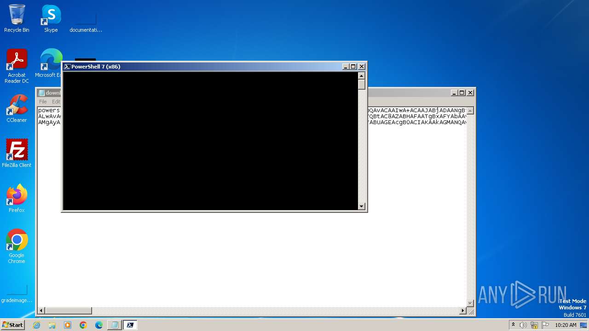This screenshot has height=331, width=589.
Task: Open Edge from the taskbar
Action: coord(99,325)
